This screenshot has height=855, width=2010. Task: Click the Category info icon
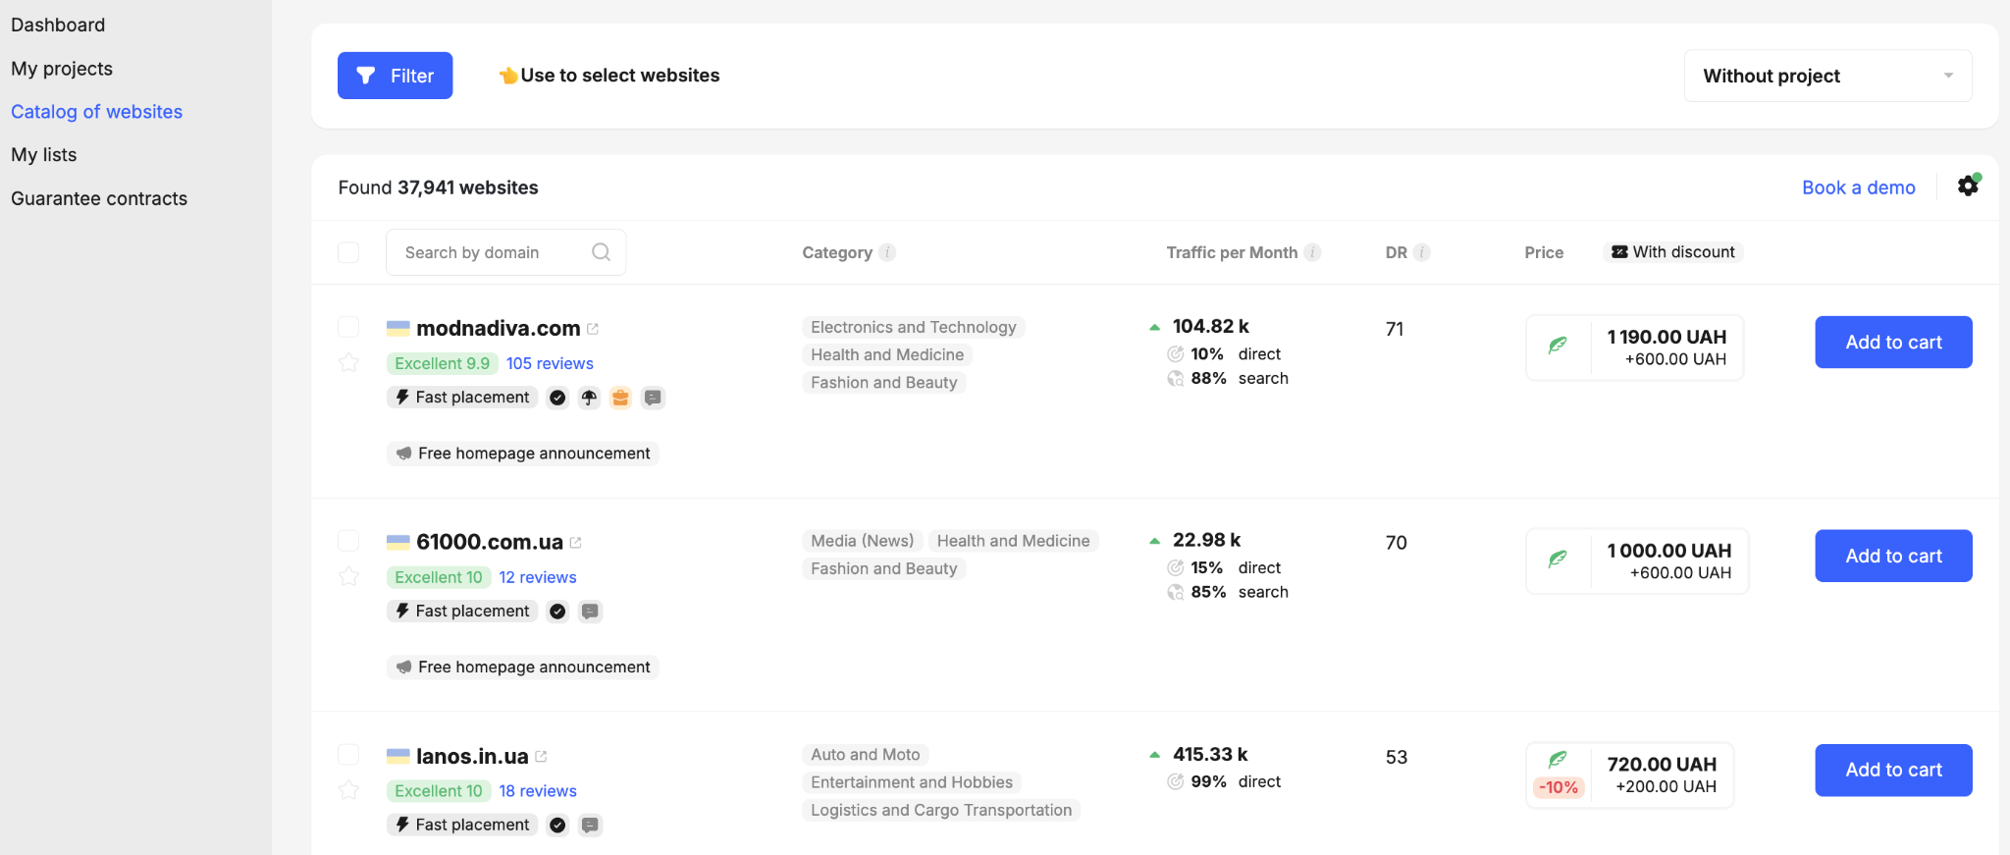click(x=887, y=252)
